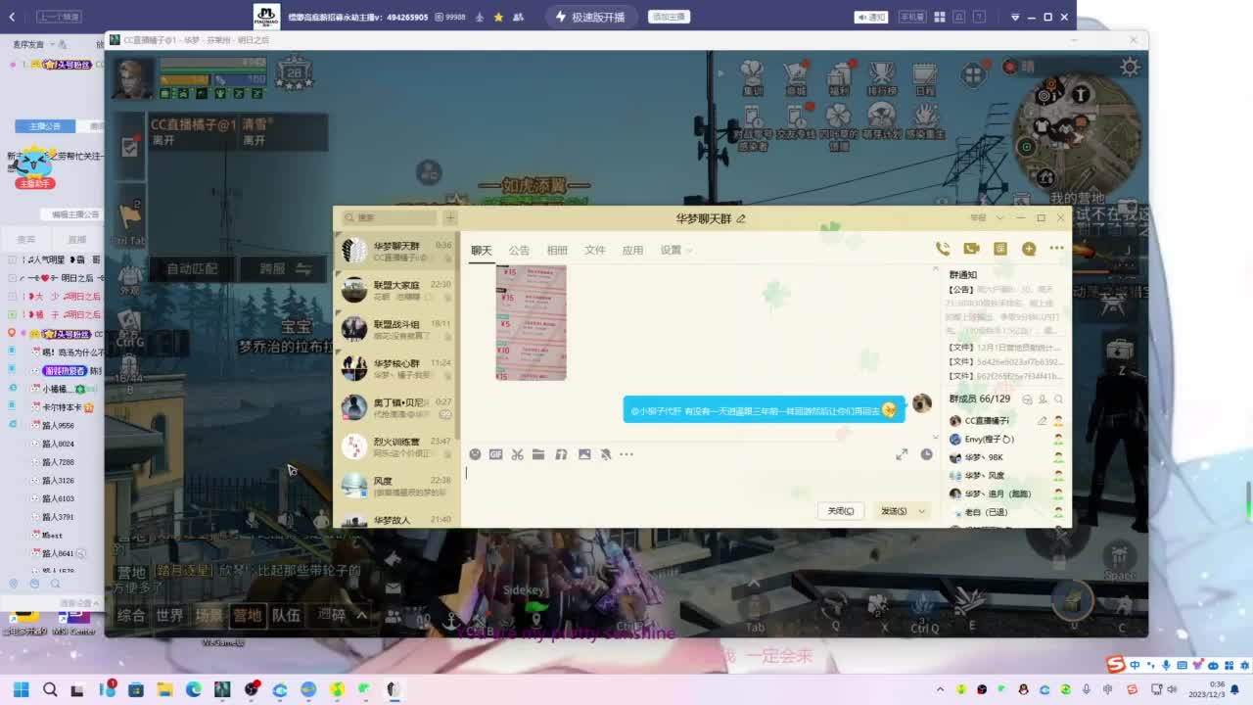Open the send-options arrow beside 发送
The image size is (1253, 705).
(921, 511)
